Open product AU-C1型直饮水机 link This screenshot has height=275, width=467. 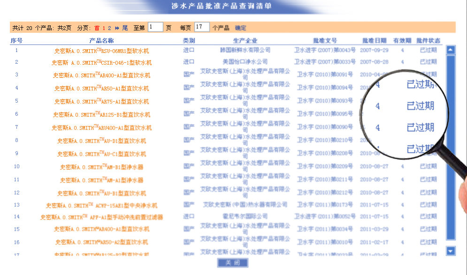pyautogui.click(x=101, y=154)
